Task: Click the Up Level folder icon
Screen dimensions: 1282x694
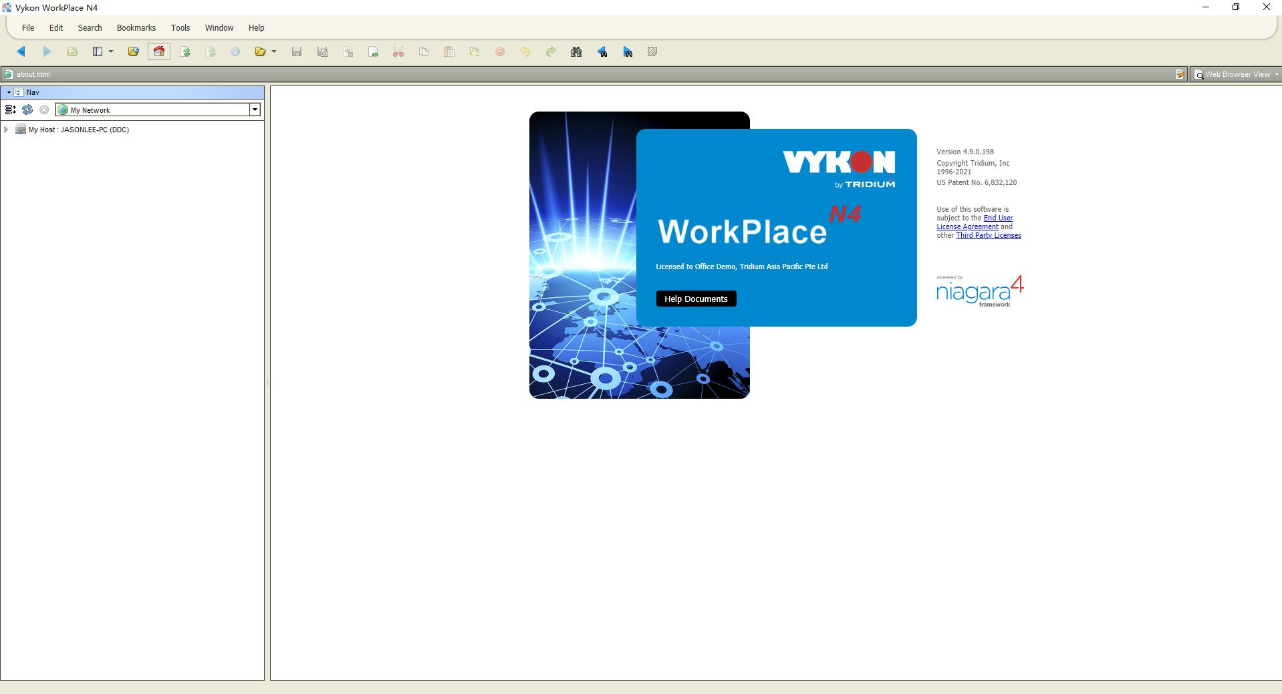Action: click(72, 51)
